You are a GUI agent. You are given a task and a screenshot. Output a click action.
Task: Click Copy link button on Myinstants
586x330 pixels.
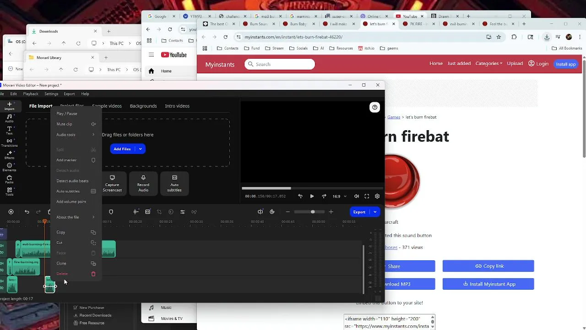[488, 266]
